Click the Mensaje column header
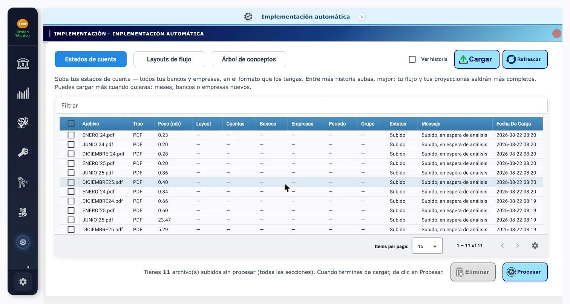This screenshot has width=570, height=304. pos(431,124)
